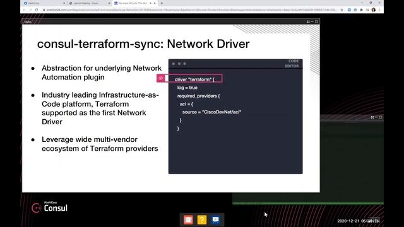Open the blue slides widget in dock
The height and width of the screenshot is (227, 404).
coord(216,220)
